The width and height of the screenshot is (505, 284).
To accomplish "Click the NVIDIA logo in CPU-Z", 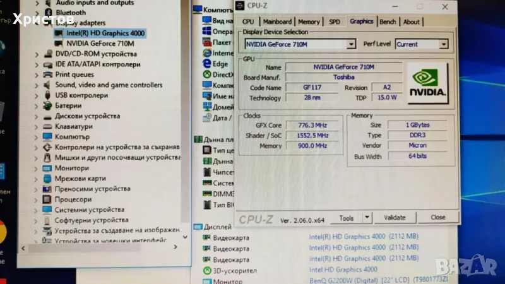I will tap(427, 83).
